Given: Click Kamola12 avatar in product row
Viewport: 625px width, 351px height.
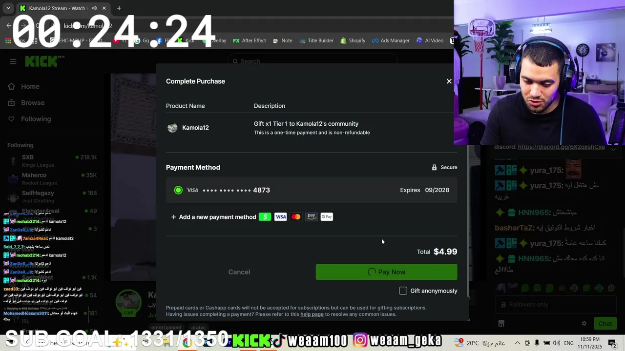Looking at the screenshot, I should pyautogui.click(x=172, y=128).
